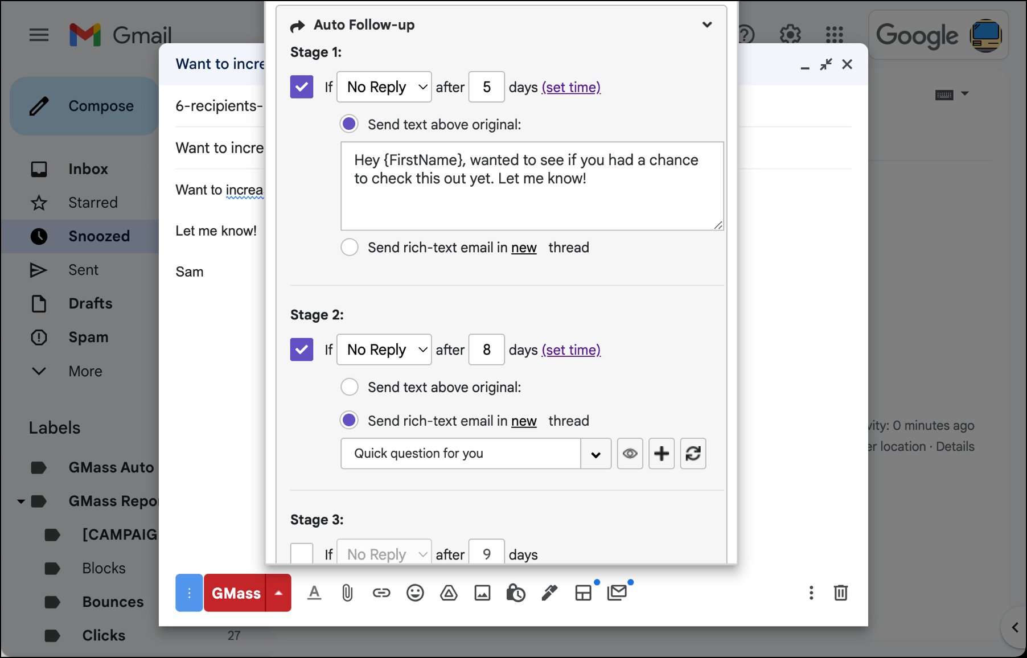Send campaign with the GMass button

coord(235,593)
